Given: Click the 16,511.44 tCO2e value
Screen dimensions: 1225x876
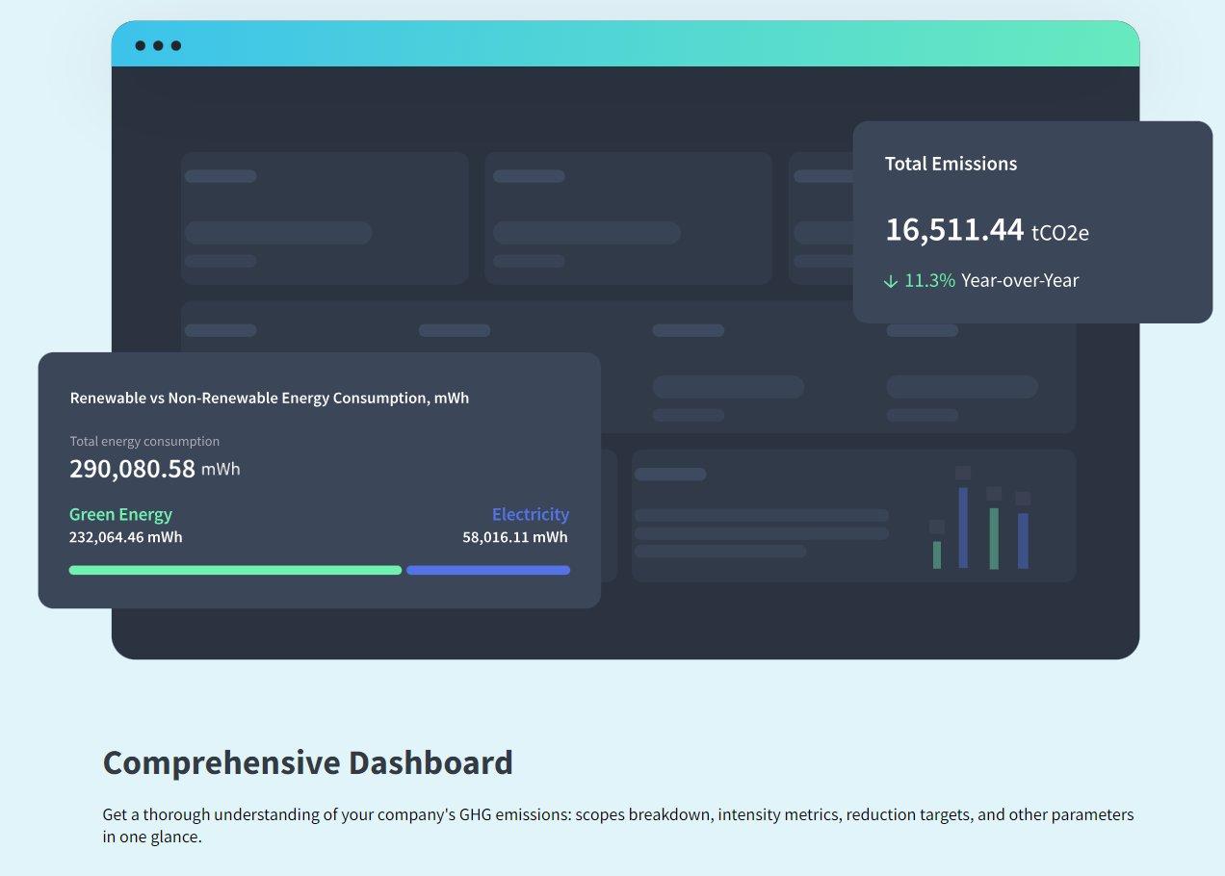Looking at the screenshot, I should [986, 230].
